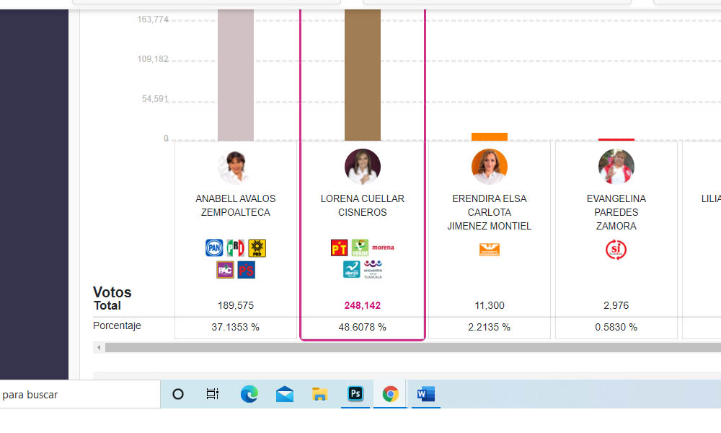This screenshot has height=433, width=721.
Task: Click Anabell Avalos Zempoalteca's photo
Action: (236, 167)
